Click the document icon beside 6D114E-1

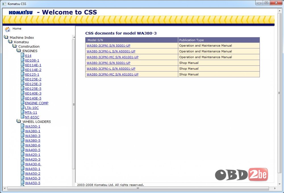[22, 64]
